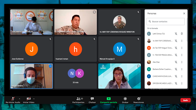The image size is (196, 110).
Task: Expand audio options arrow next to microphone
Action: click(x=19, y=99)
